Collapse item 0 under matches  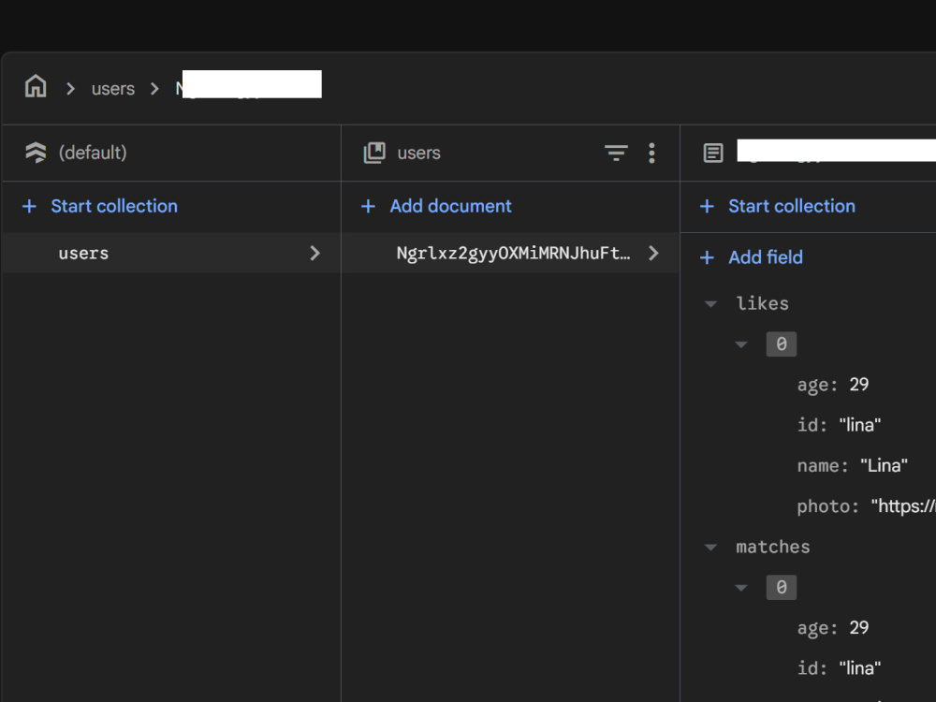click(x=740, y=588)
